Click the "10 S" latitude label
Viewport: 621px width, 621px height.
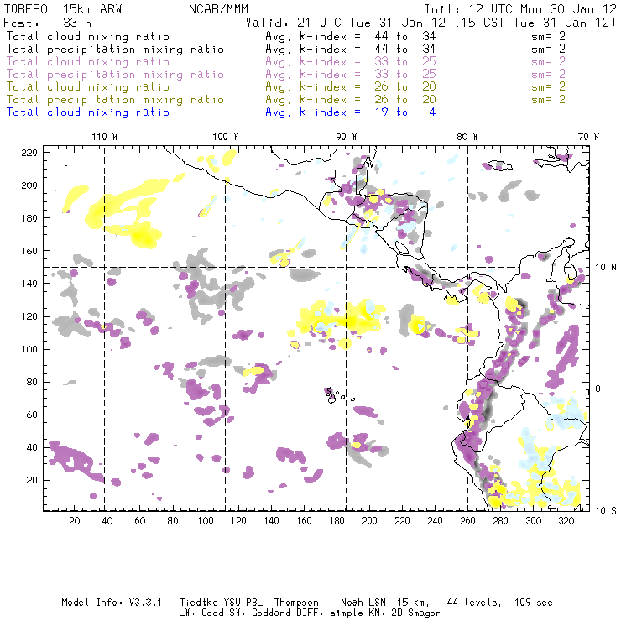click(x=606, y=511)
